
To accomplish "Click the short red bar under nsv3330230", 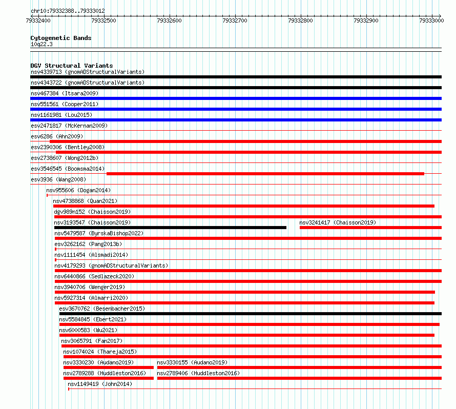I will pyautogui.click(x=109, y=367).
